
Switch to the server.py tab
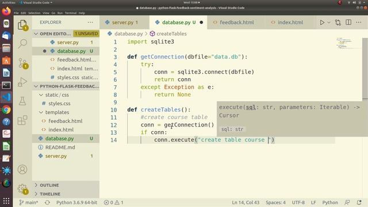(x=124, y=22)
